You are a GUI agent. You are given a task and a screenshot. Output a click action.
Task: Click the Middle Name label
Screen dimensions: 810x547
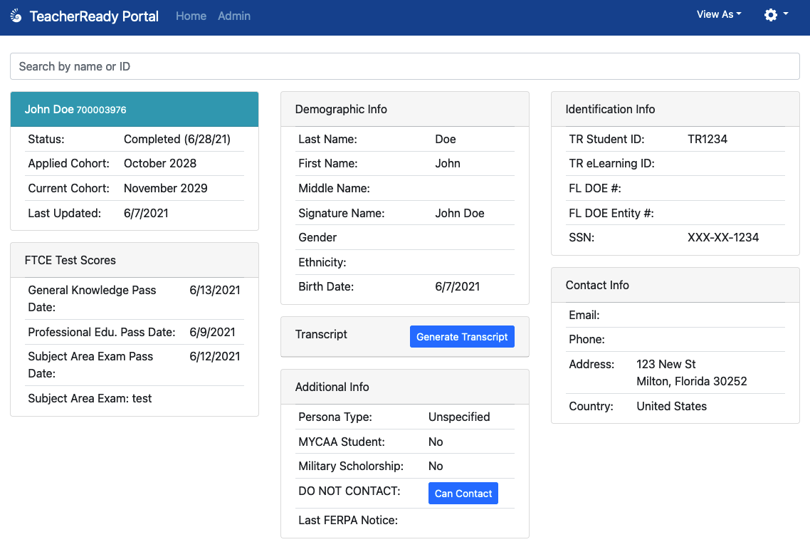point(335,188)
